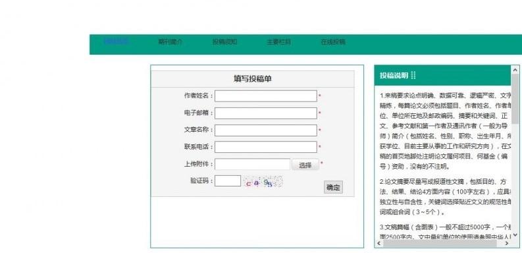
Task: Open the 期刊简介 navigation tab
Action: (170, 42)
